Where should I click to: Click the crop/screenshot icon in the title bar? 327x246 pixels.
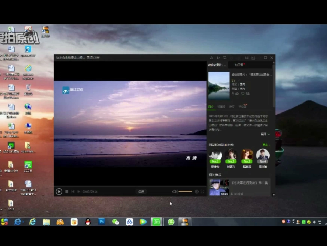(225, 58)
